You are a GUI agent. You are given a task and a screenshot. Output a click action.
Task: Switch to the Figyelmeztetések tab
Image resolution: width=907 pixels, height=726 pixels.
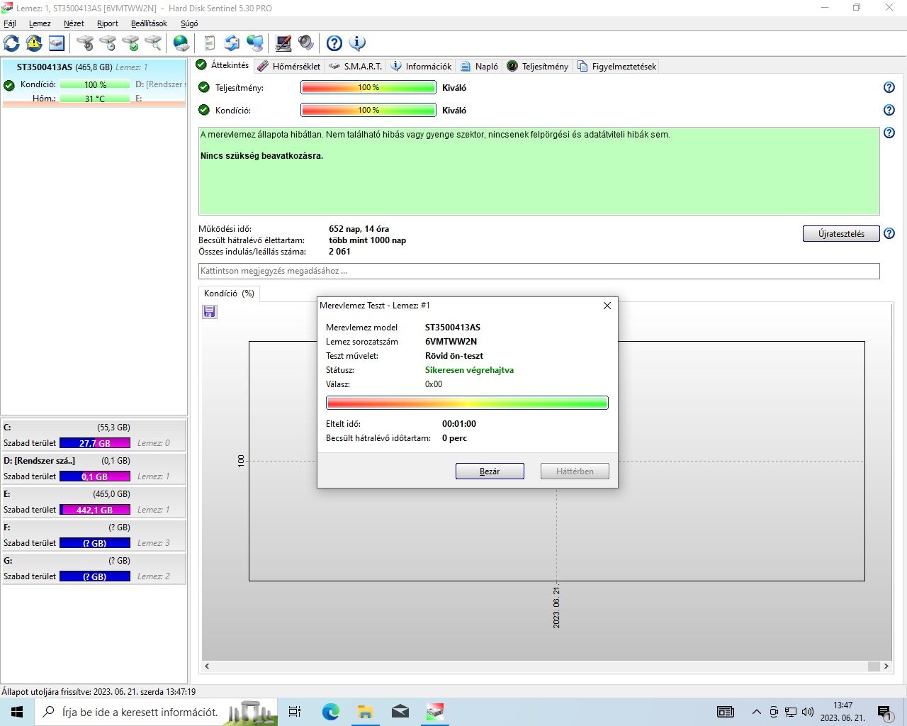[x=617, y=66]
